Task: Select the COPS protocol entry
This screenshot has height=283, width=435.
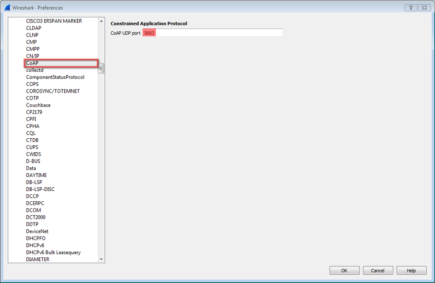Action: tap(32, 84)
